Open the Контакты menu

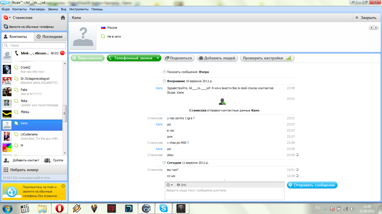click(x=20, y=9)
